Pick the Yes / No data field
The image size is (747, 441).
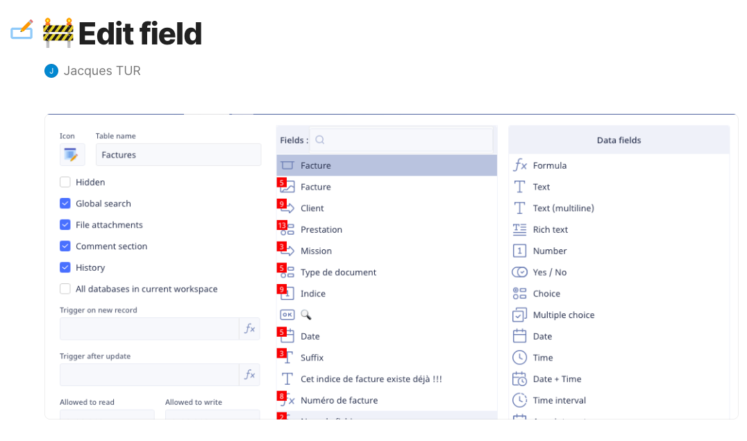(x=549, y=272)
